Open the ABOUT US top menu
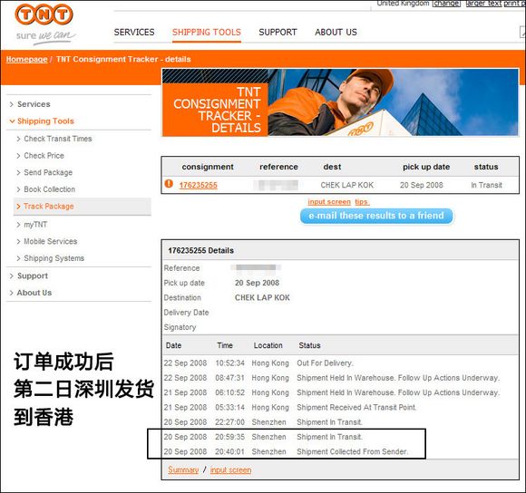 [x=336, y=33]
